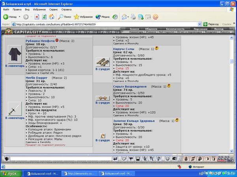Click В инвентарь under Neophyte shirt
The image size is (237, 177).
(x=15, y=66)
